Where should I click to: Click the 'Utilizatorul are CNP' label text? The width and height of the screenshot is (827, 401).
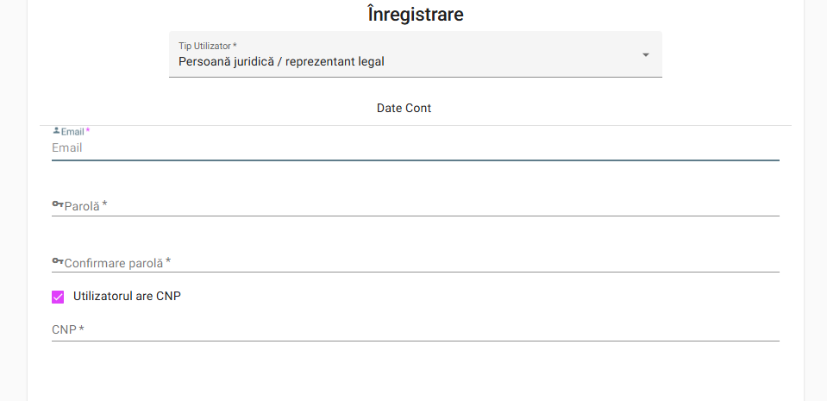point(127,297)
